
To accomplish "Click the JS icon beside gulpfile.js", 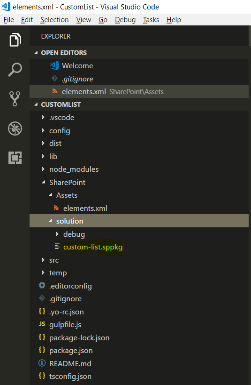I will [x=42, y=324].
